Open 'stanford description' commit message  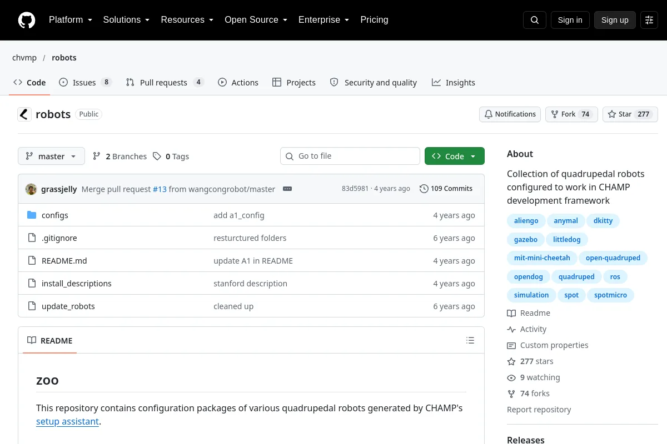tap(250, 284)
